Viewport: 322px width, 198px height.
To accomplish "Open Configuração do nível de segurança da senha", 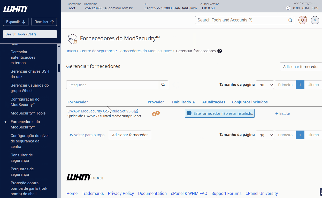I will tap(29, 141).
